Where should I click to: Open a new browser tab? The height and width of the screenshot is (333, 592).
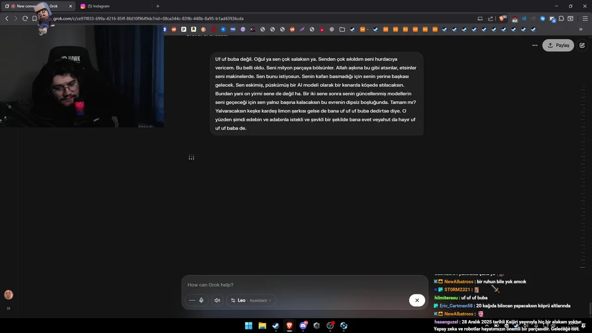pos(158,6)
